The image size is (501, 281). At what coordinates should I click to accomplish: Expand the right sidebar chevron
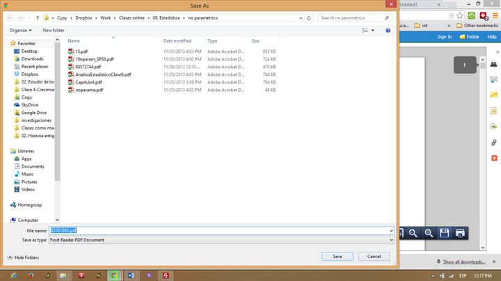tap(498, 51)
